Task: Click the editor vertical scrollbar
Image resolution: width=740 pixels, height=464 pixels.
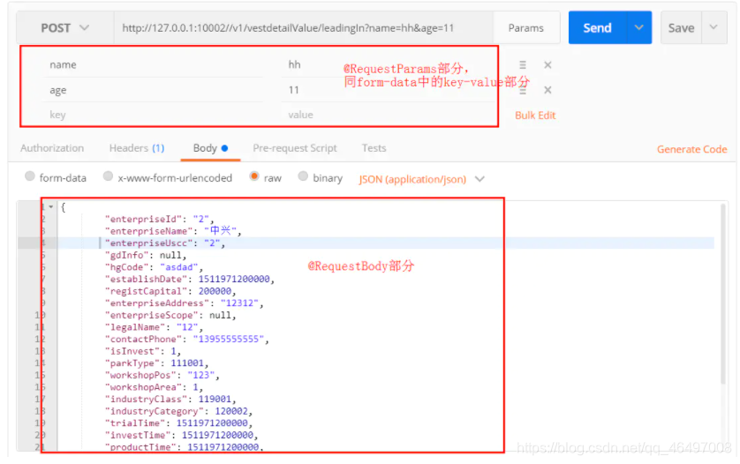Action: [722, 295]
